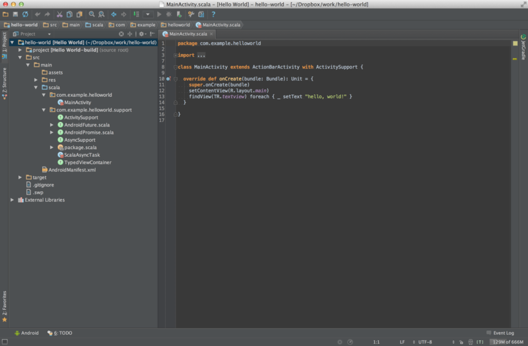This screenshot has height=346, width=528.
Task: Click the Copy icon in toolbar
Action: tap(69, 14)
